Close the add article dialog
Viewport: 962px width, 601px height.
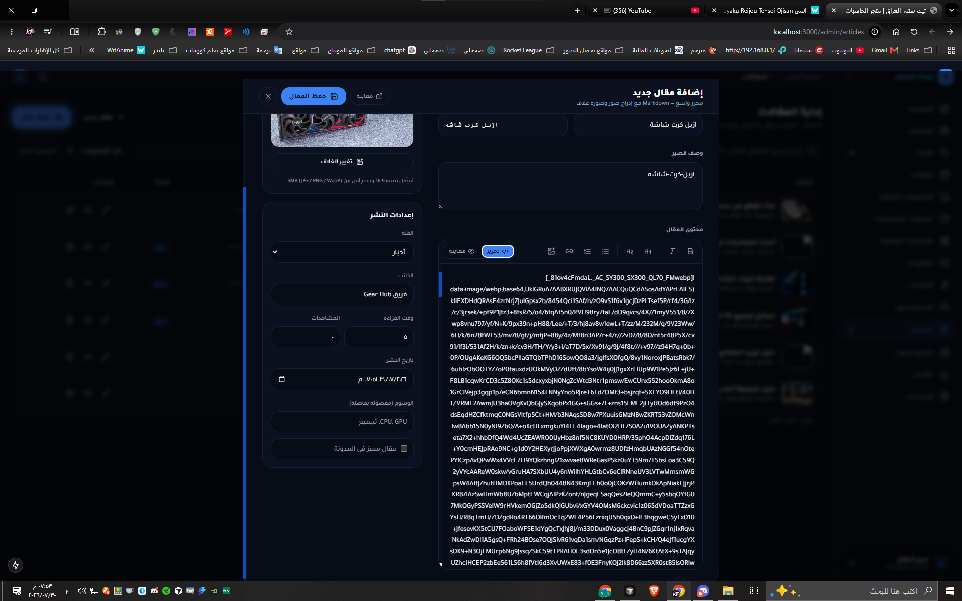coord(268,96)
